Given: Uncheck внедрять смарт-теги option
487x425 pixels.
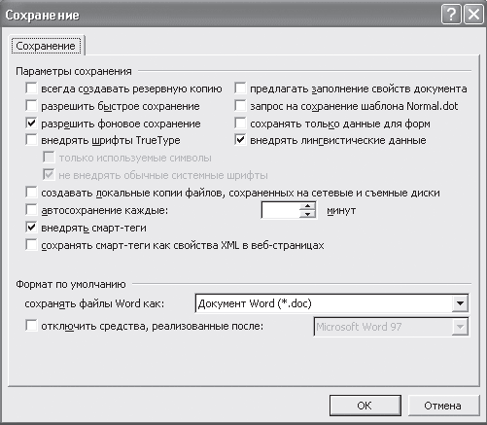Looking at the screenshot, I should tap(31, 228).
